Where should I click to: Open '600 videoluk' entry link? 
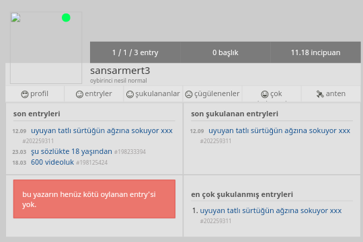[x=52, y=162]
